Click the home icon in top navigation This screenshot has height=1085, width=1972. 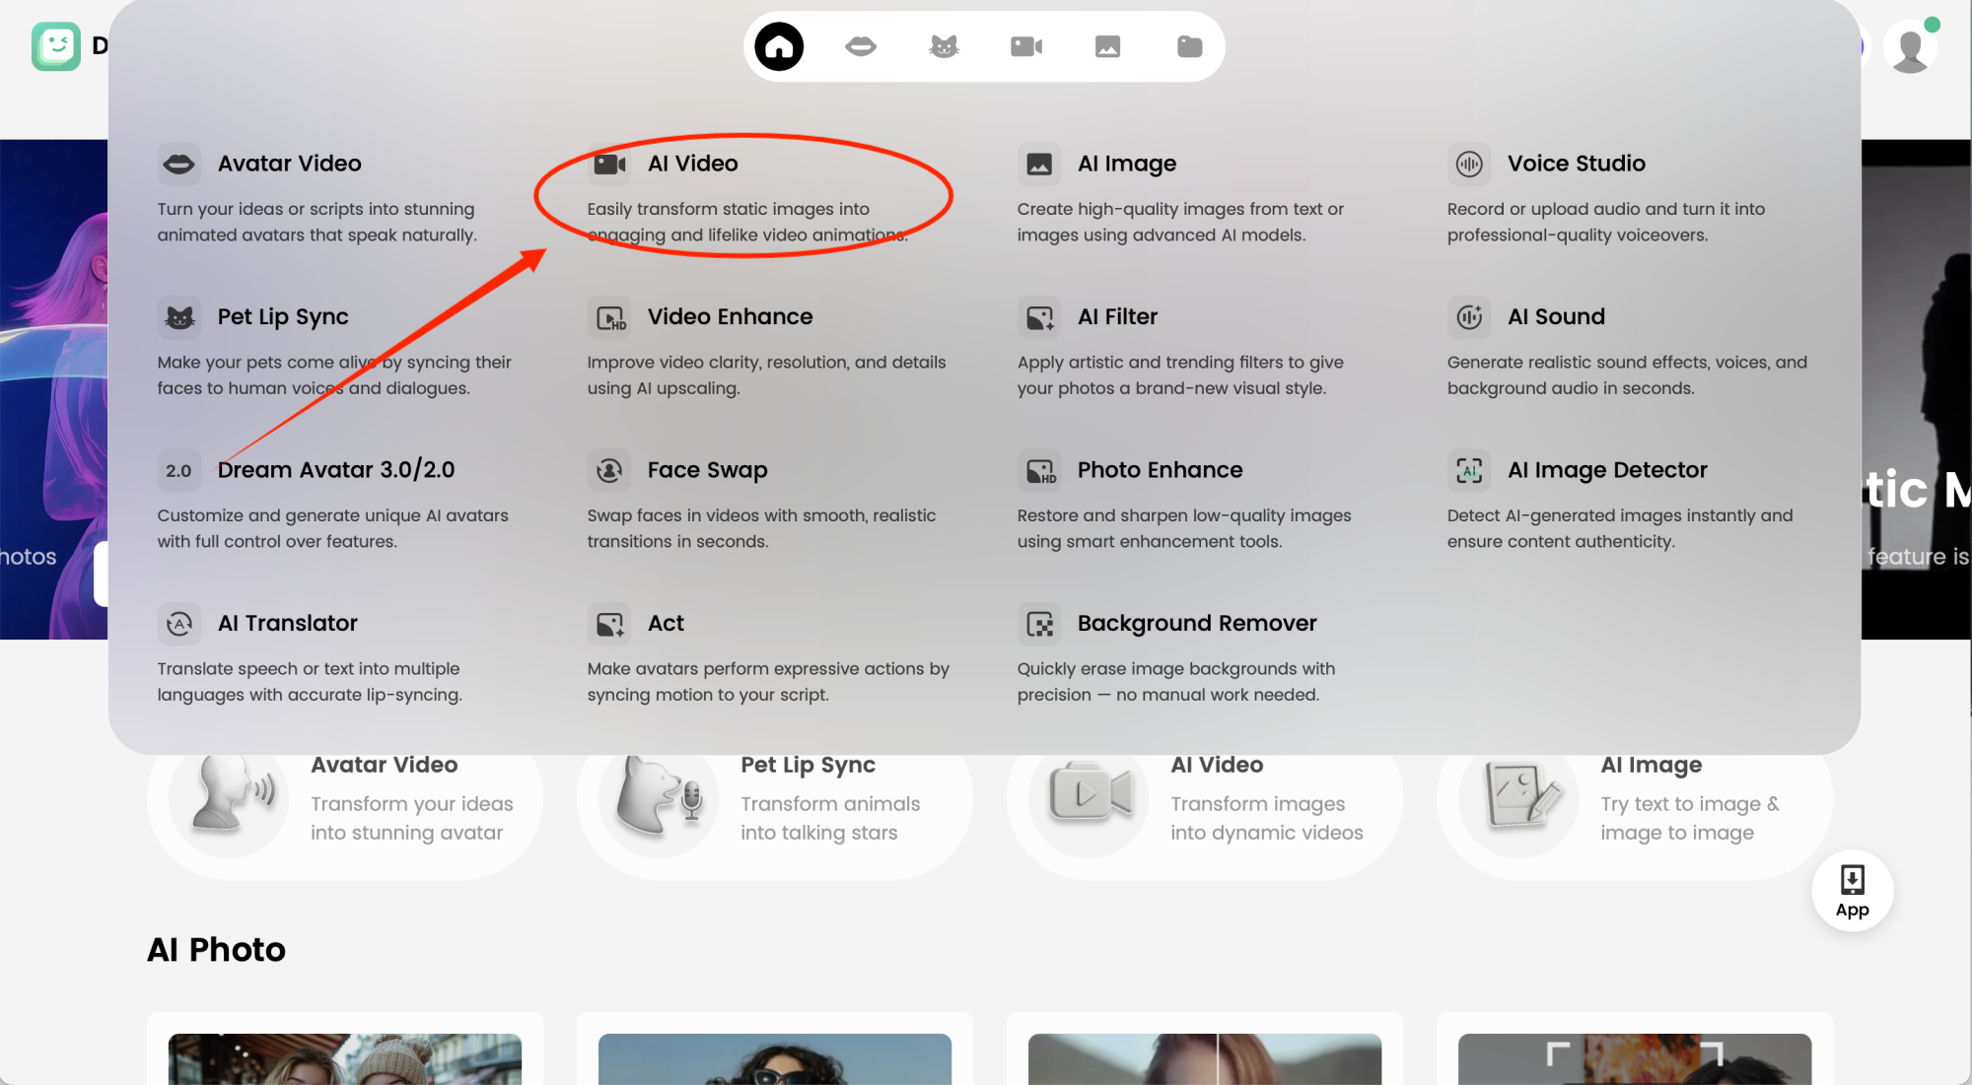click(779, 46)
